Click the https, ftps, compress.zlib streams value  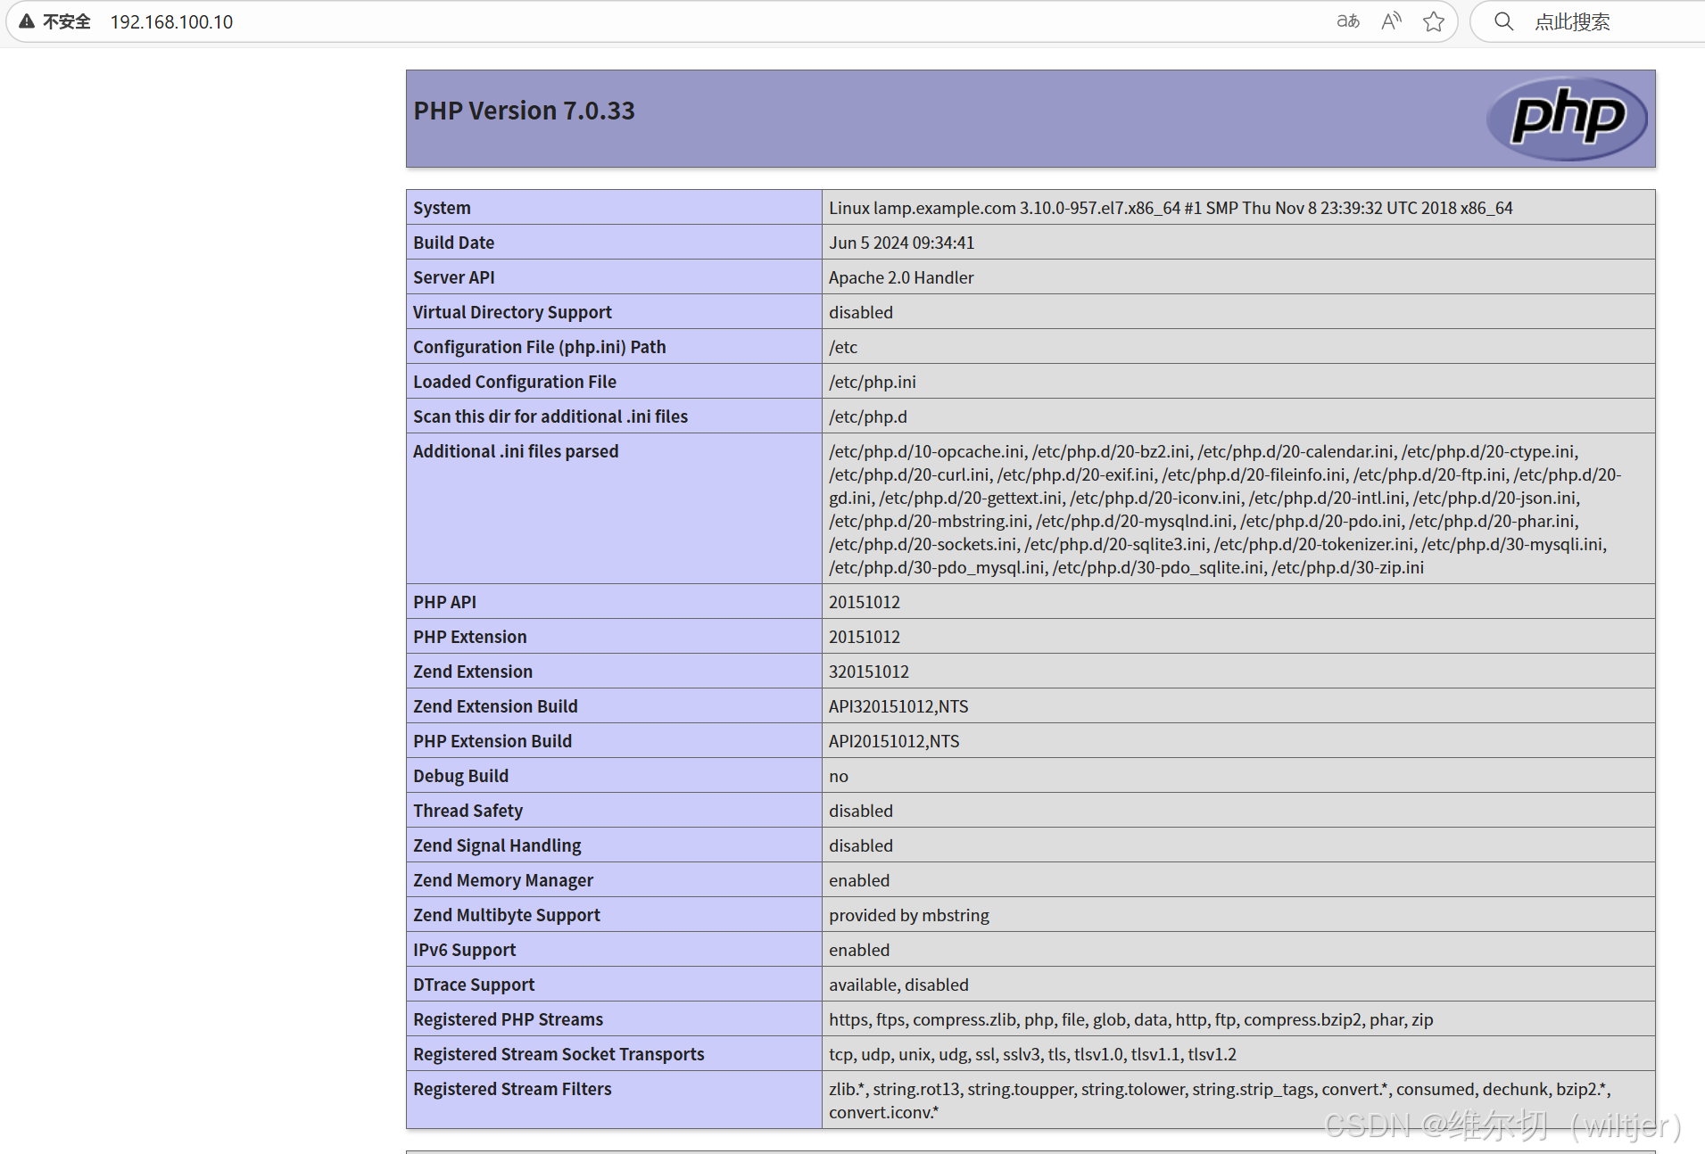1131,1019
